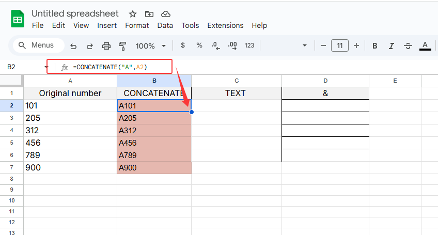
Task: Star the Untitled spreadsheet document
Action: [x=133, y=14]
